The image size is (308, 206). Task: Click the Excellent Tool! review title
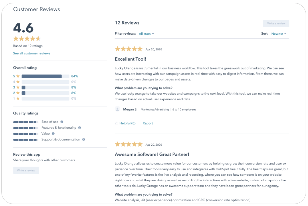coord(130,59)
